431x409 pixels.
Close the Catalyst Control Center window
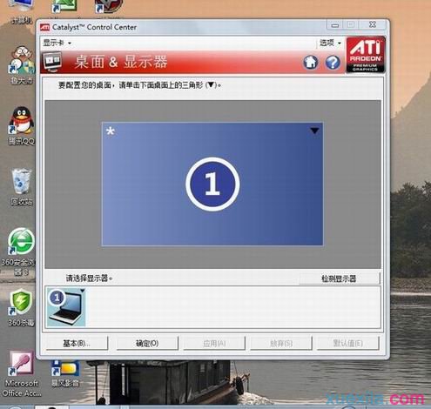[x=373, y=25]
